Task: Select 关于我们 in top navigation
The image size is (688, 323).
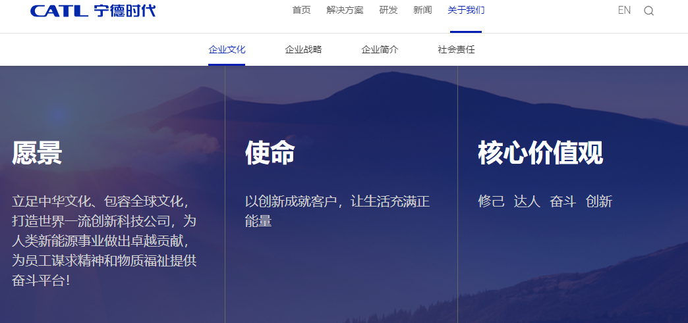Action: point(466,10)
